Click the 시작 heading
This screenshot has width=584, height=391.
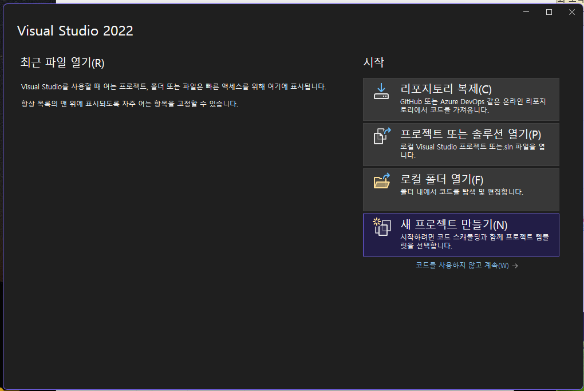coord(373,62)
